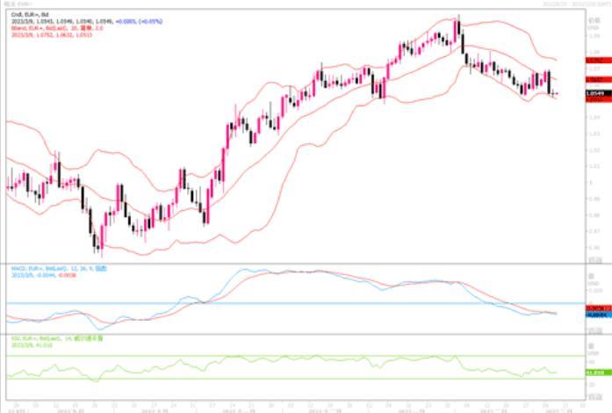Select the horizontal MACD zero line
The width and height of the screenshot is (612, 413).
pyautogui.click(x=263, y=303)
